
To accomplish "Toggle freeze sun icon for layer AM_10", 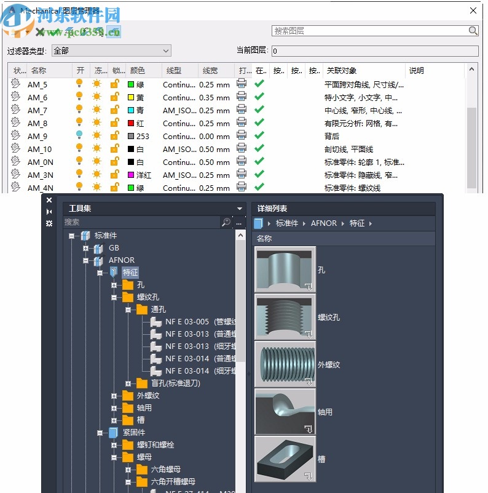I will 96,148.
